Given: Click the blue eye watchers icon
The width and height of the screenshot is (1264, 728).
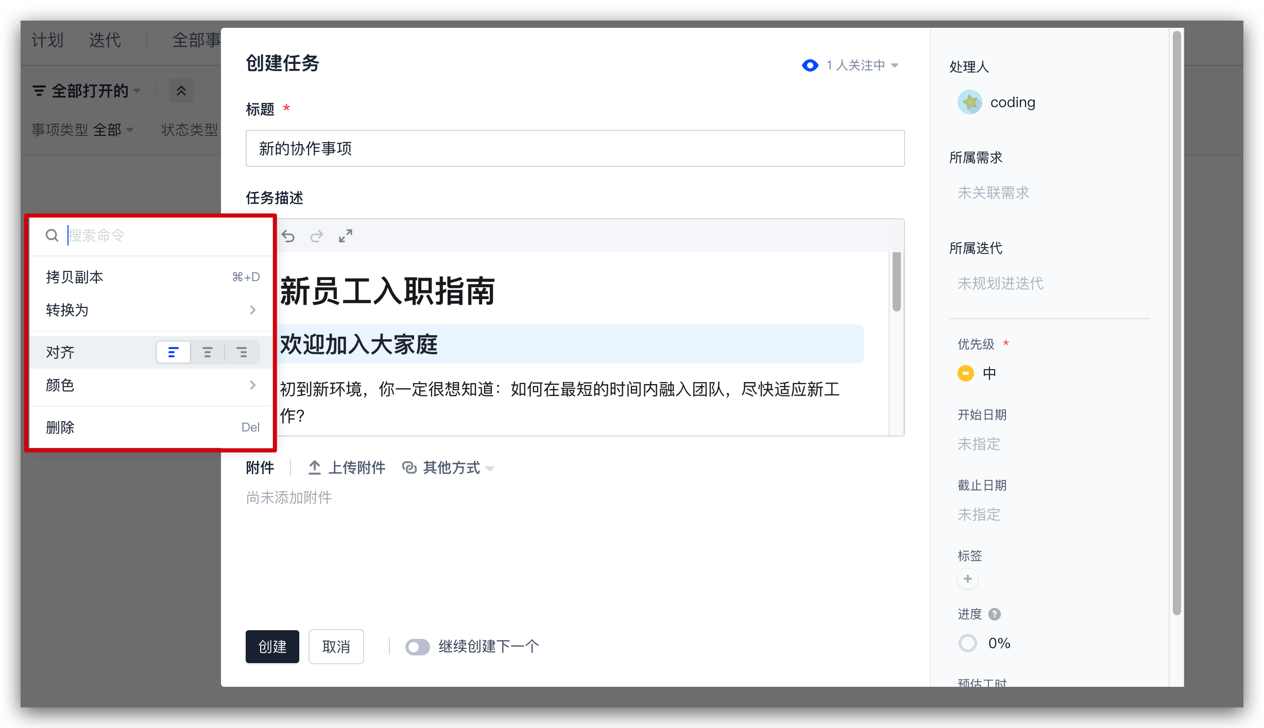Looking at the screenshot, I should [810, 65].
